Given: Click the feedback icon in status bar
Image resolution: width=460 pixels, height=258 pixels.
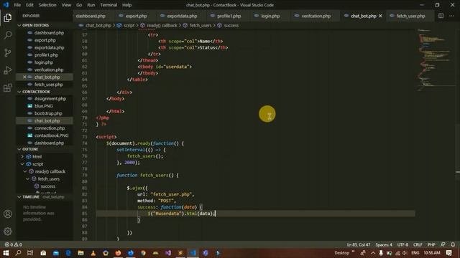Looking at the screenshot, I should (443, 244).
